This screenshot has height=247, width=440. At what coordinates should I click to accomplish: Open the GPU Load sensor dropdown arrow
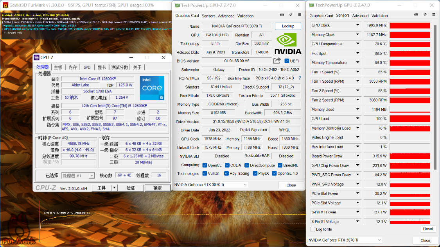tap(357, 119)
